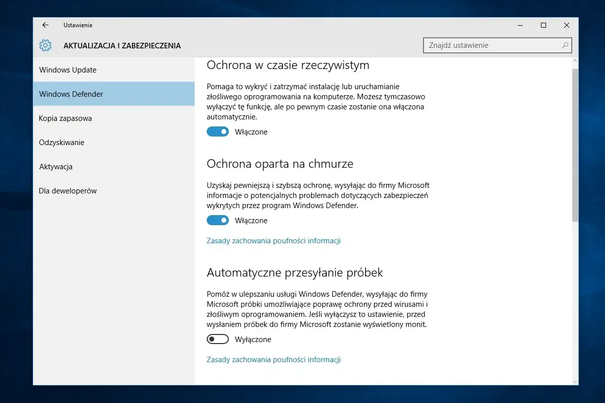The height and width of the screenshot is (403, 605).
Task: Open Kopia zapasowa section
Action: coord(114,118)
